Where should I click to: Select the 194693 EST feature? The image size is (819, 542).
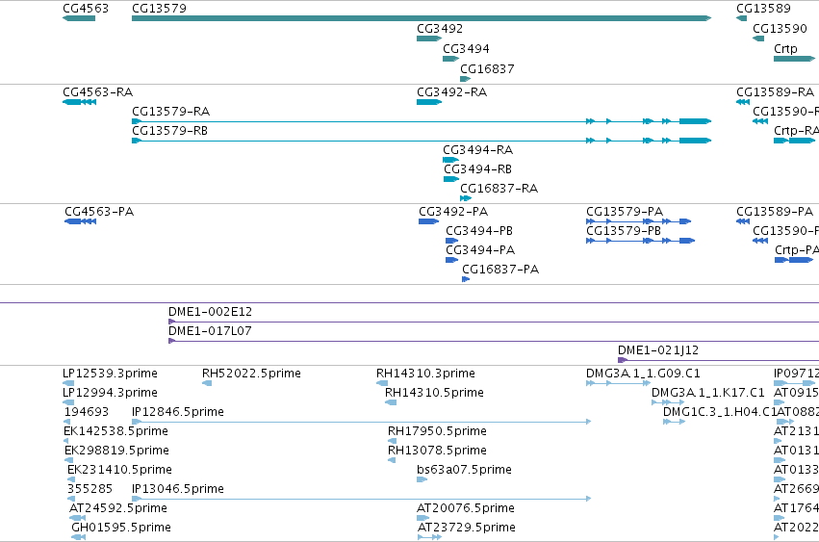point(66,423)
